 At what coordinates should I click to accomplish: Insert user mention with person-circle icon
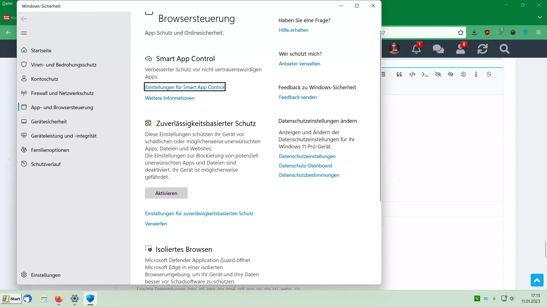pos(463,74)
